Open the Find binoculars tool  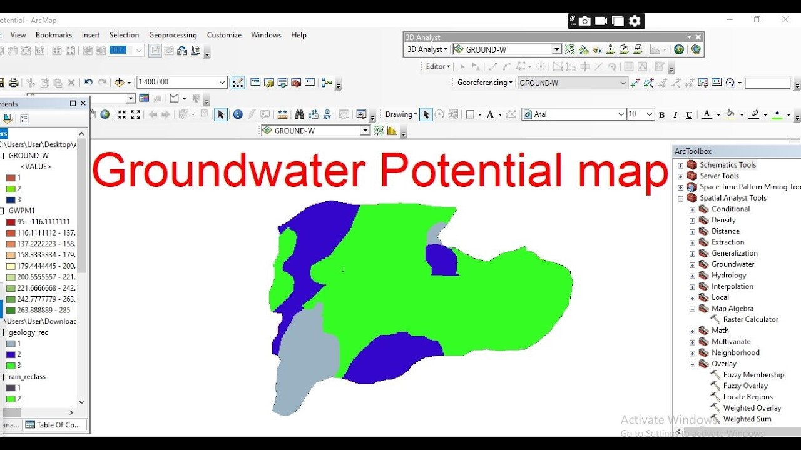tap(299, 114)
